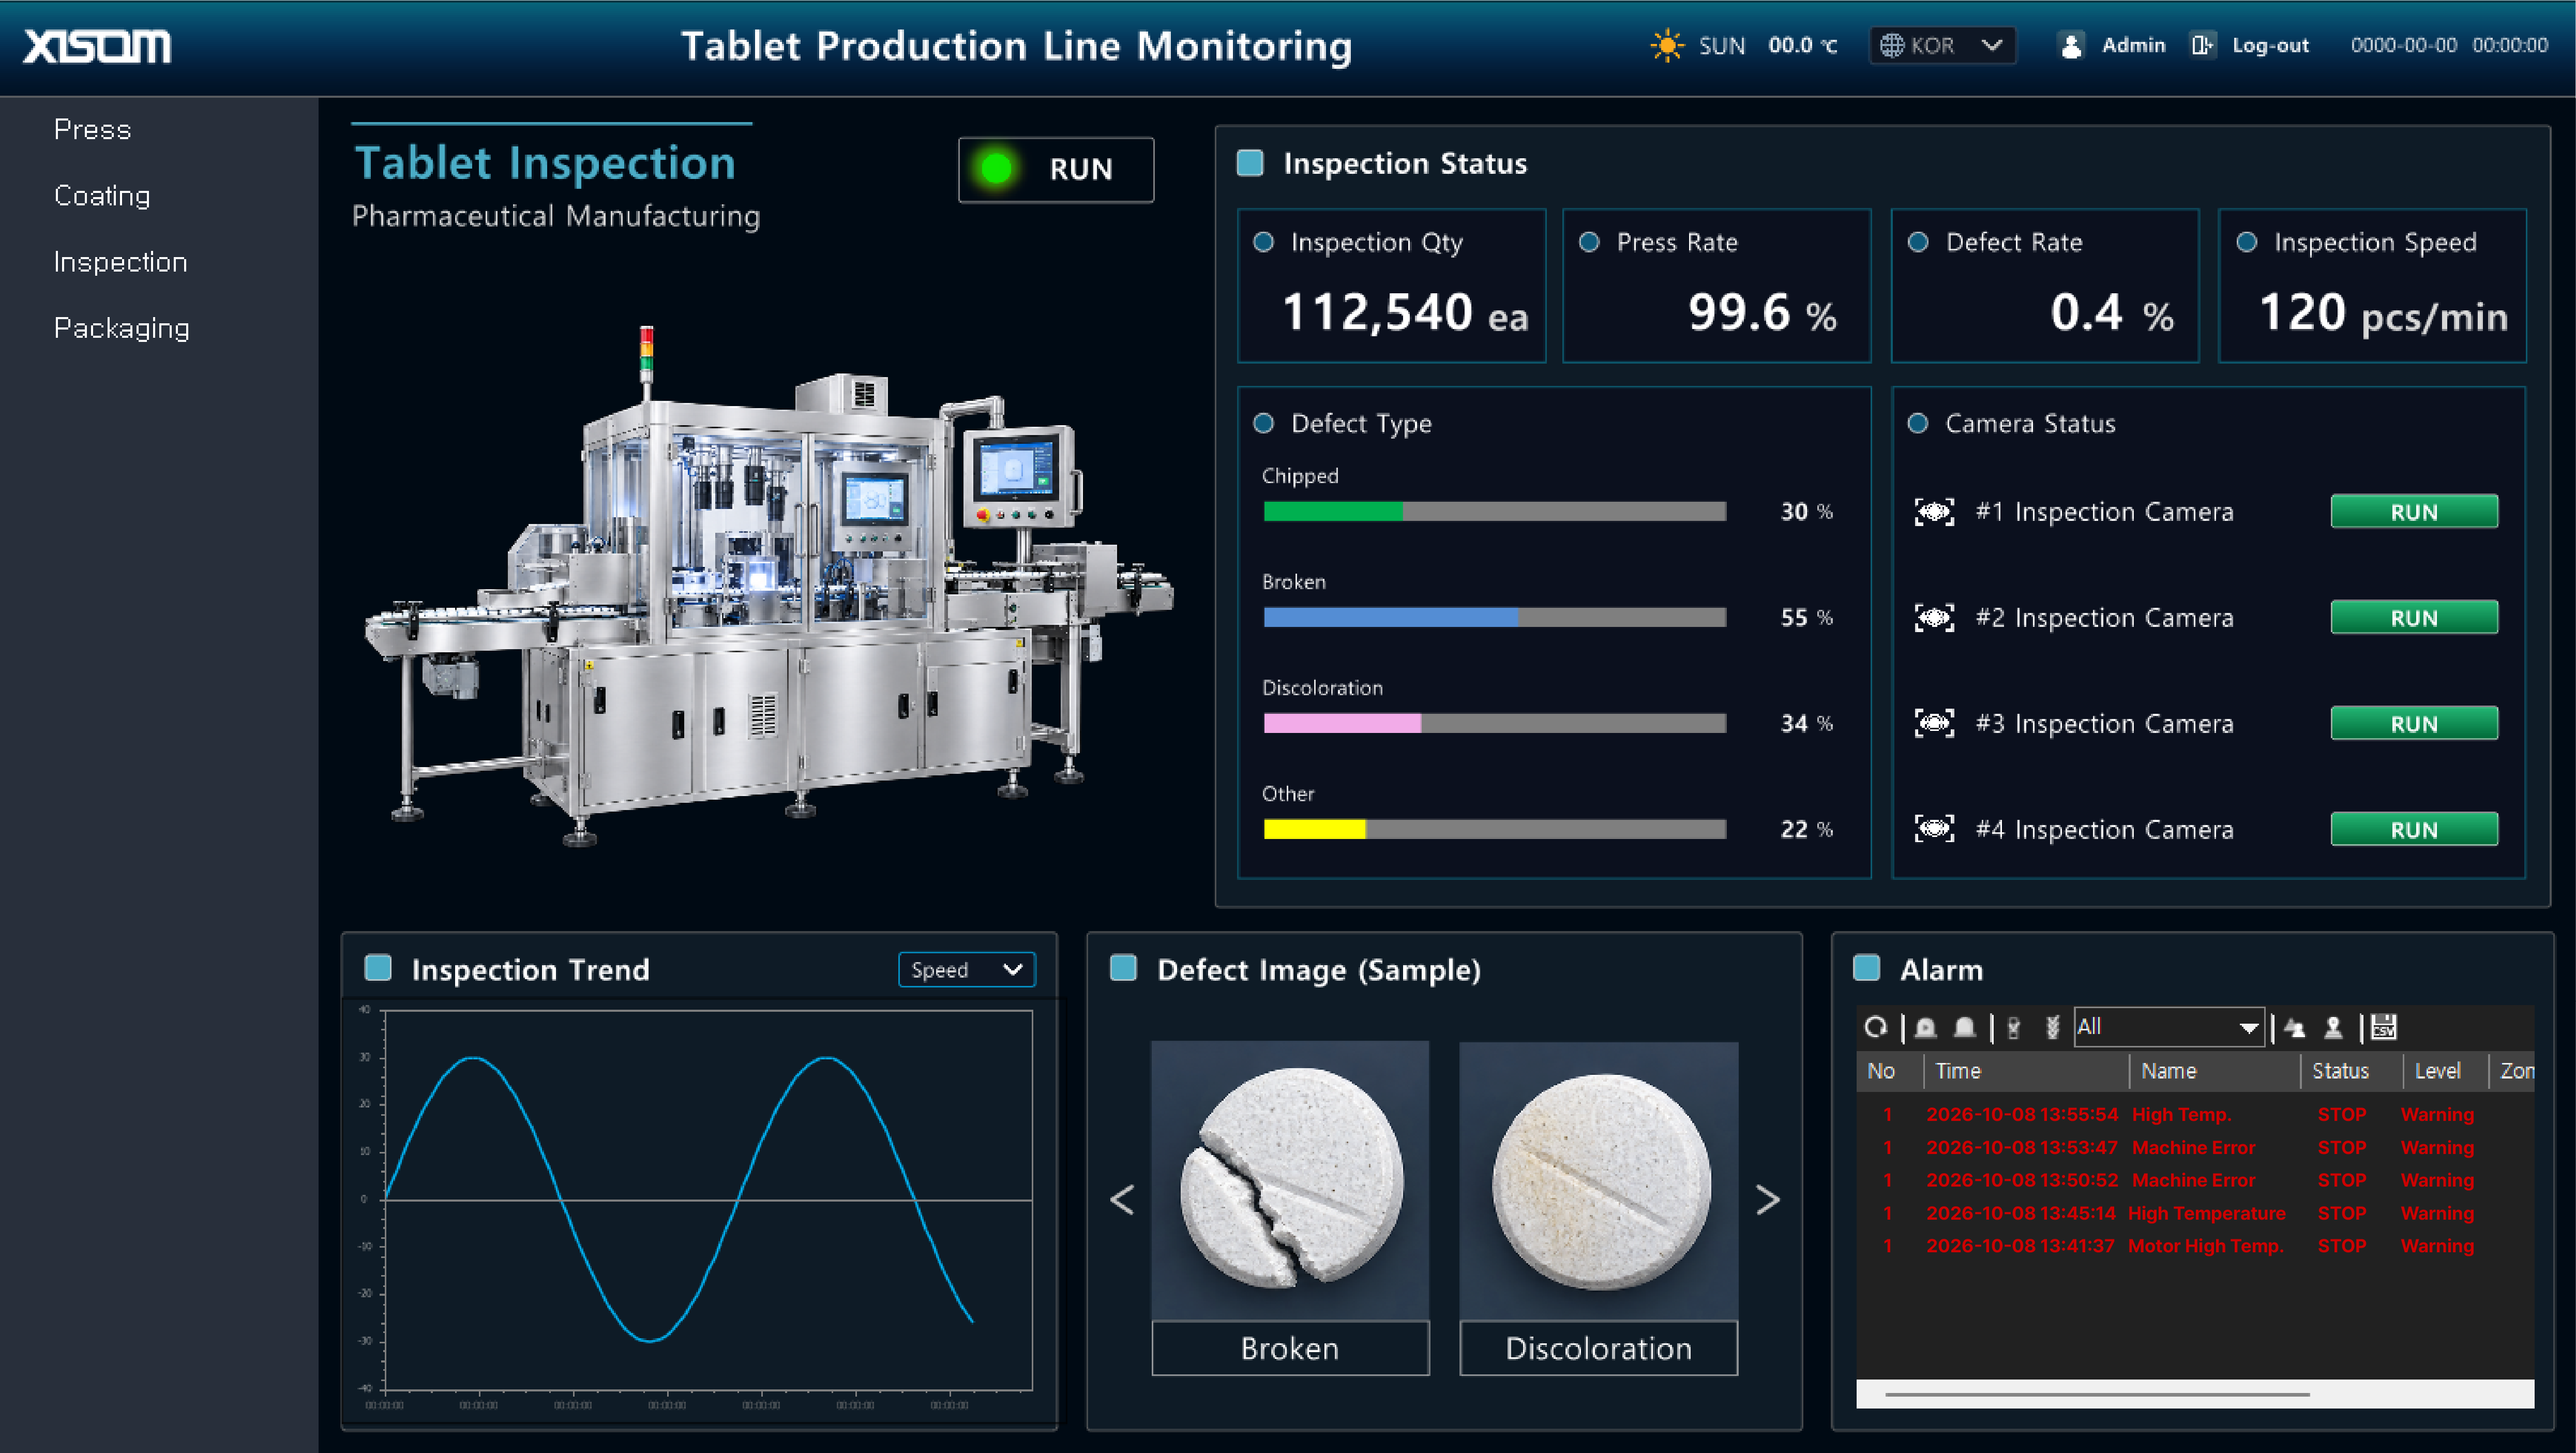Click the log-out door icon
Screen dimensions: 2576x1453
[x=2202, y=45]
